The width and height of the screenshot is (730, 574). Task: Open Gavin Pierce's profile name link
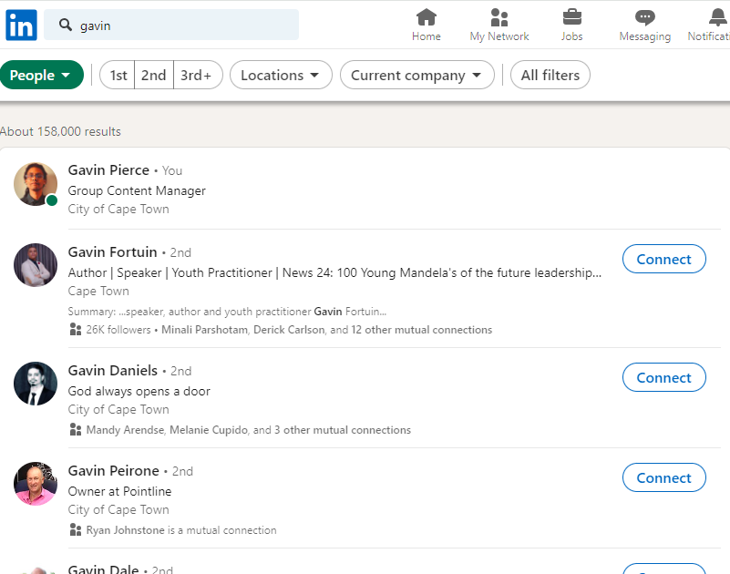[108, 169]
